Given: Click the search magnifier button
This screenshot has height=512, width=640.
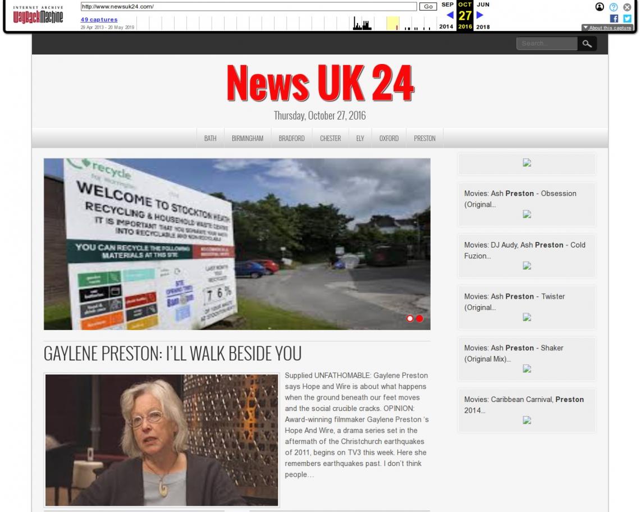Looking at the screenshot, I should (x=587, y=44).
